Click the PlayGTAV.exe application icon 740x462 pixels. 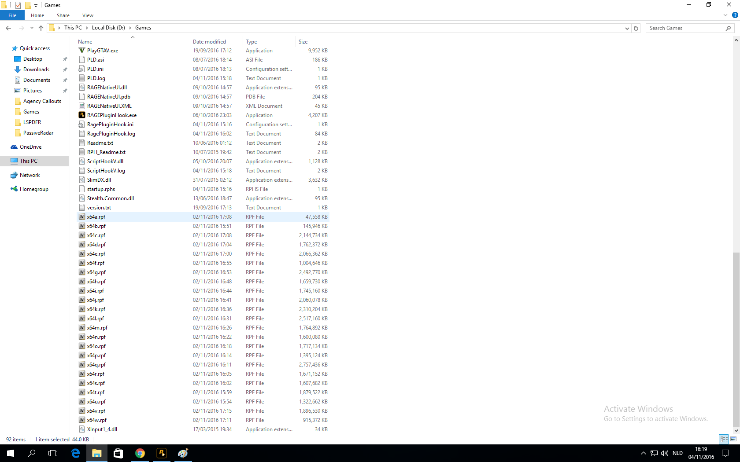pyautogui.click(x=81, y=51)
